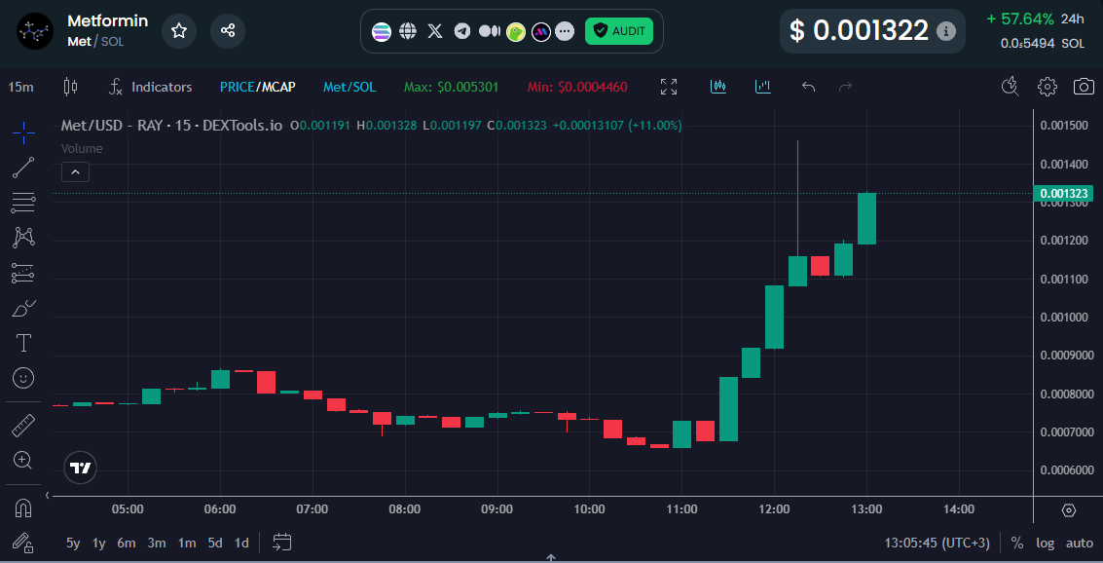Viewport: 1103px width, 563px height.
Task: Open the Telegram link icon
Action: [x=462, y=31]
